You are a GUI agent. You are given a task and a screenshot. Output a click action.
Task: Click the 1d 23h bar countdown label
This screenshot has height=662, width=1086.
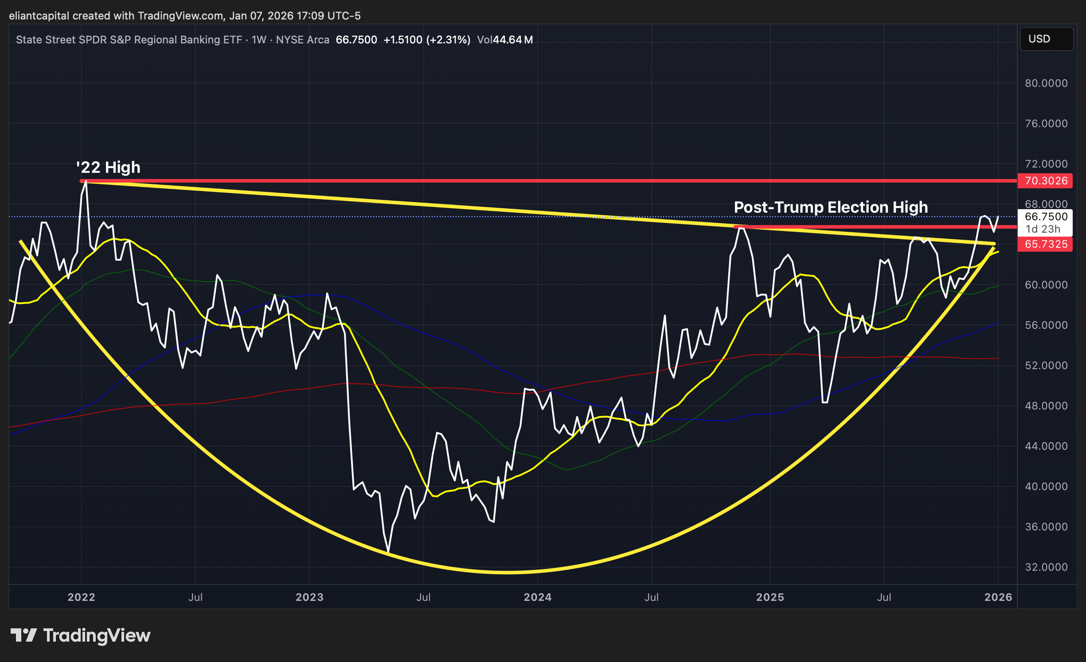(1043, 229)
